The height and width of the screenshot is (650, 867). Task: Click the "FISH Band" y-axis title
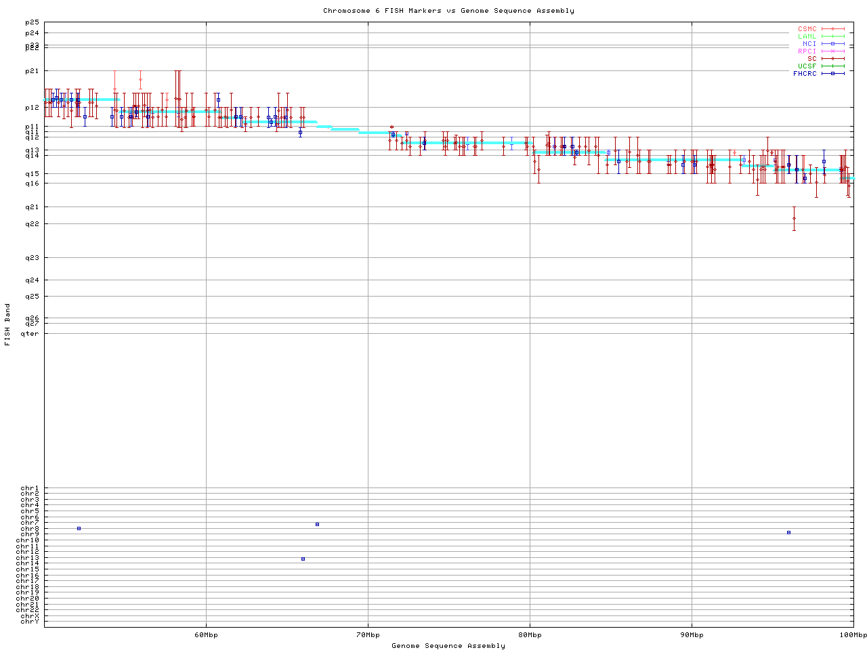click(8, 324)
